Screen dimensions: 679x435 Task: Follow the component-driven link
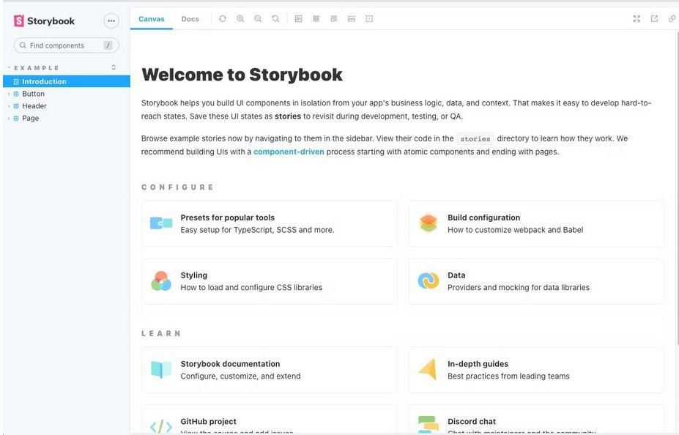291,151
